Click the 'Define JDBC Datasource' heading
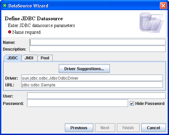The image size is (169, 135). tap(34, 19)
